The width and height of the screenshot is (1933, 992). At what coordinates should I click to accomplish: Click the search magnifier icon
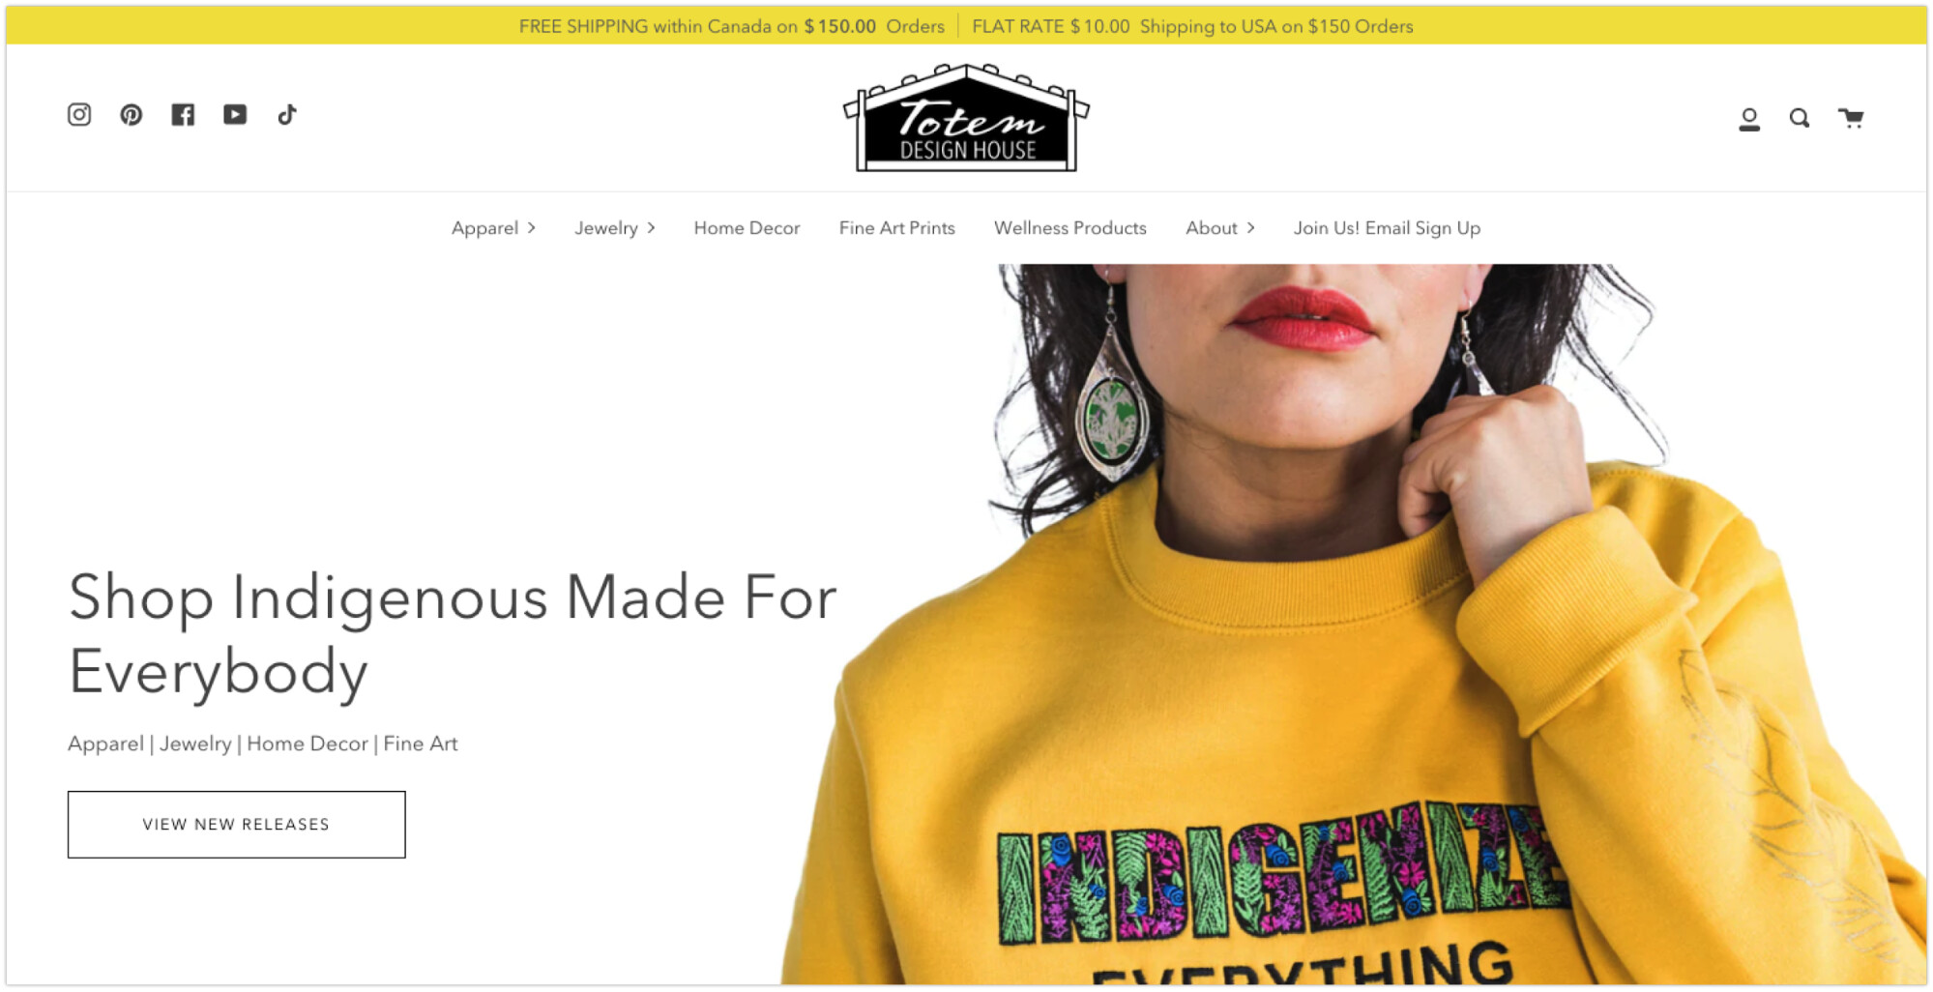pyautogui.click(x=1800, y=119)
